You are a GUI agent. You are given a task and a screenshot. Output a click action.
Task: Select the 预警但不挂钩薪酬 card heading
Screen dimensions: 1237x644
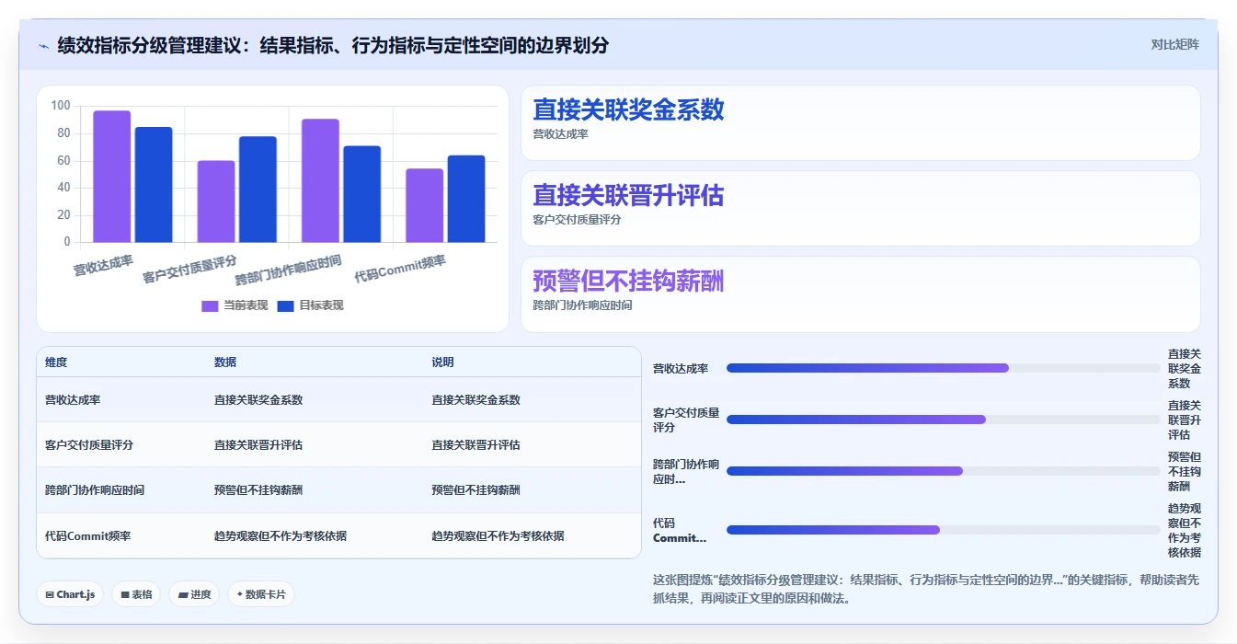(x=628, y=281)
